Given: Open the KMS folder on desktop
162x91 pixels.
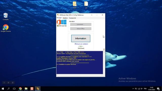Looking at the screenshot, I should click(75, 5).
